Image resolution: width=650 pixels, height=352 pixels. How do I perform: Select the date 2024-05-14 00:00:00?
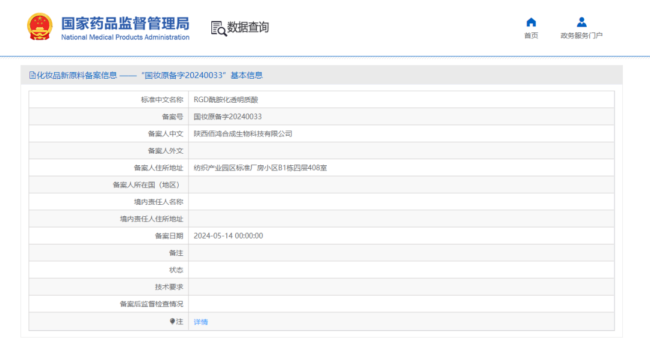click(x=228, y=236)
